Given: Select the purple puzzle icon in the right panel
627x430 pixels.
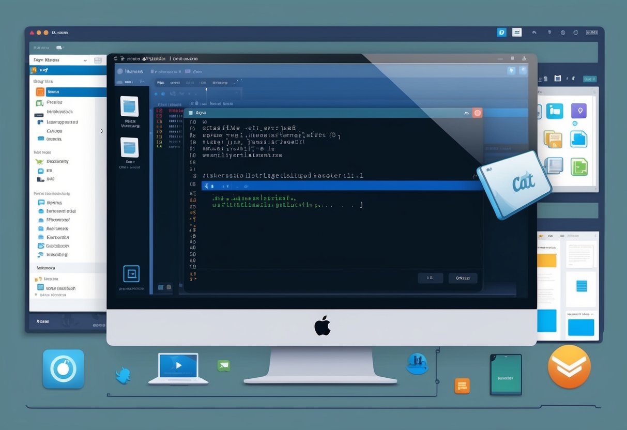Looking at the screenshot, I should (579, 111).
